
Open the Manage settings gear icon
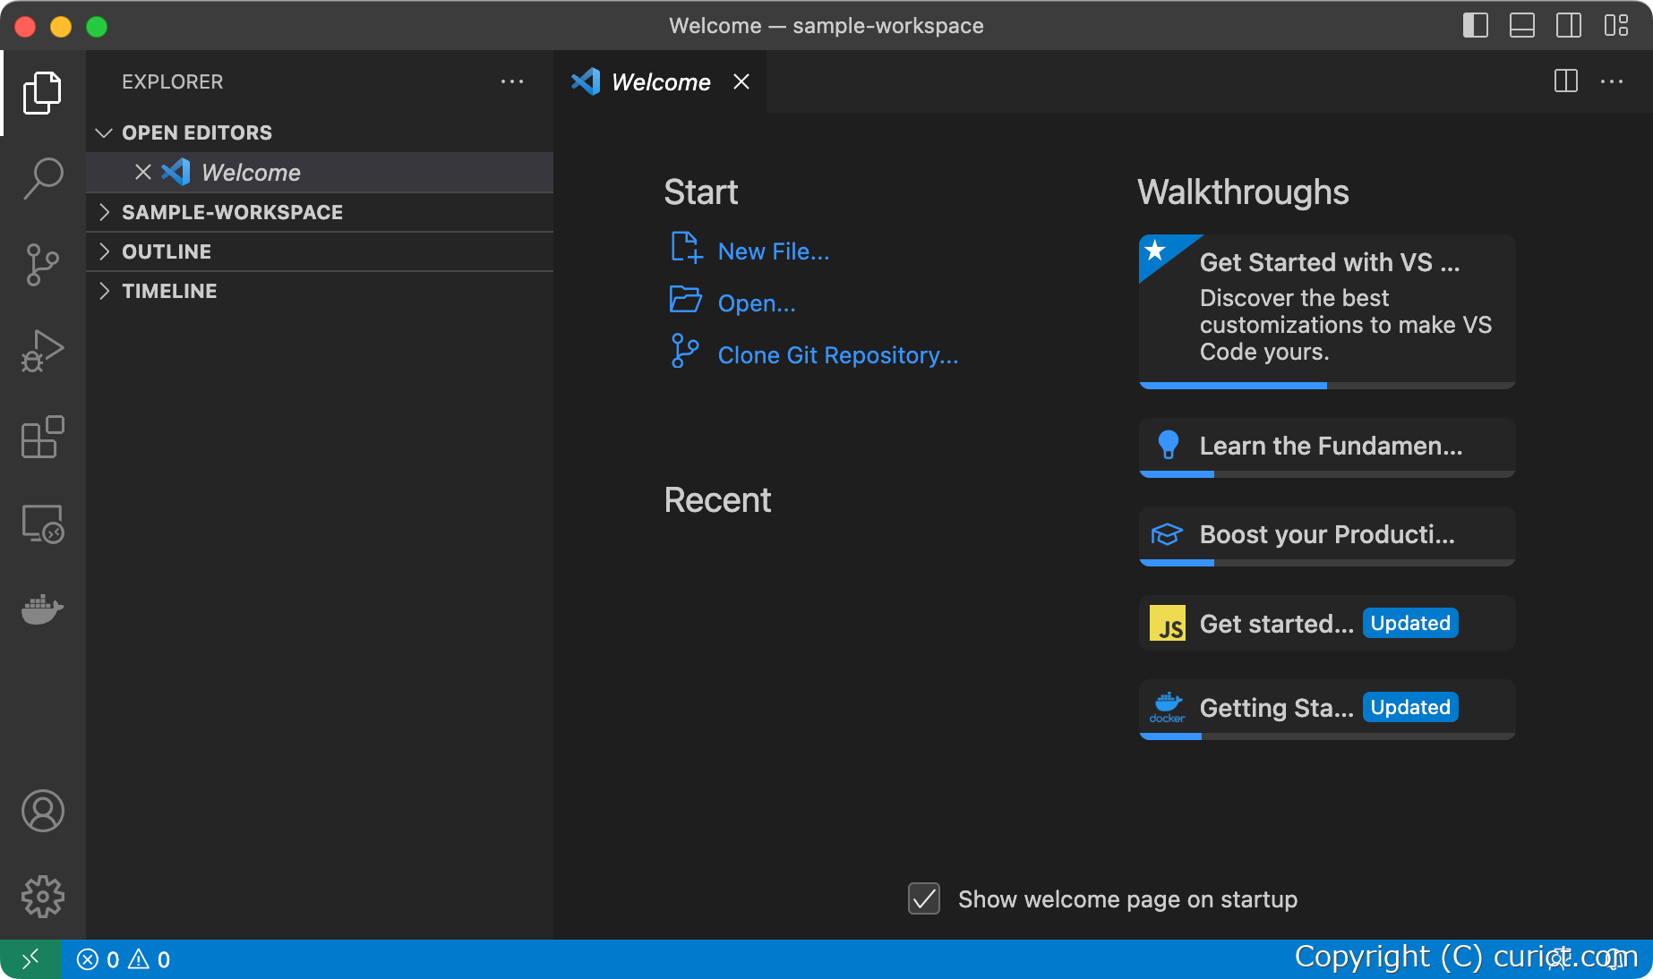pos(42,897)
